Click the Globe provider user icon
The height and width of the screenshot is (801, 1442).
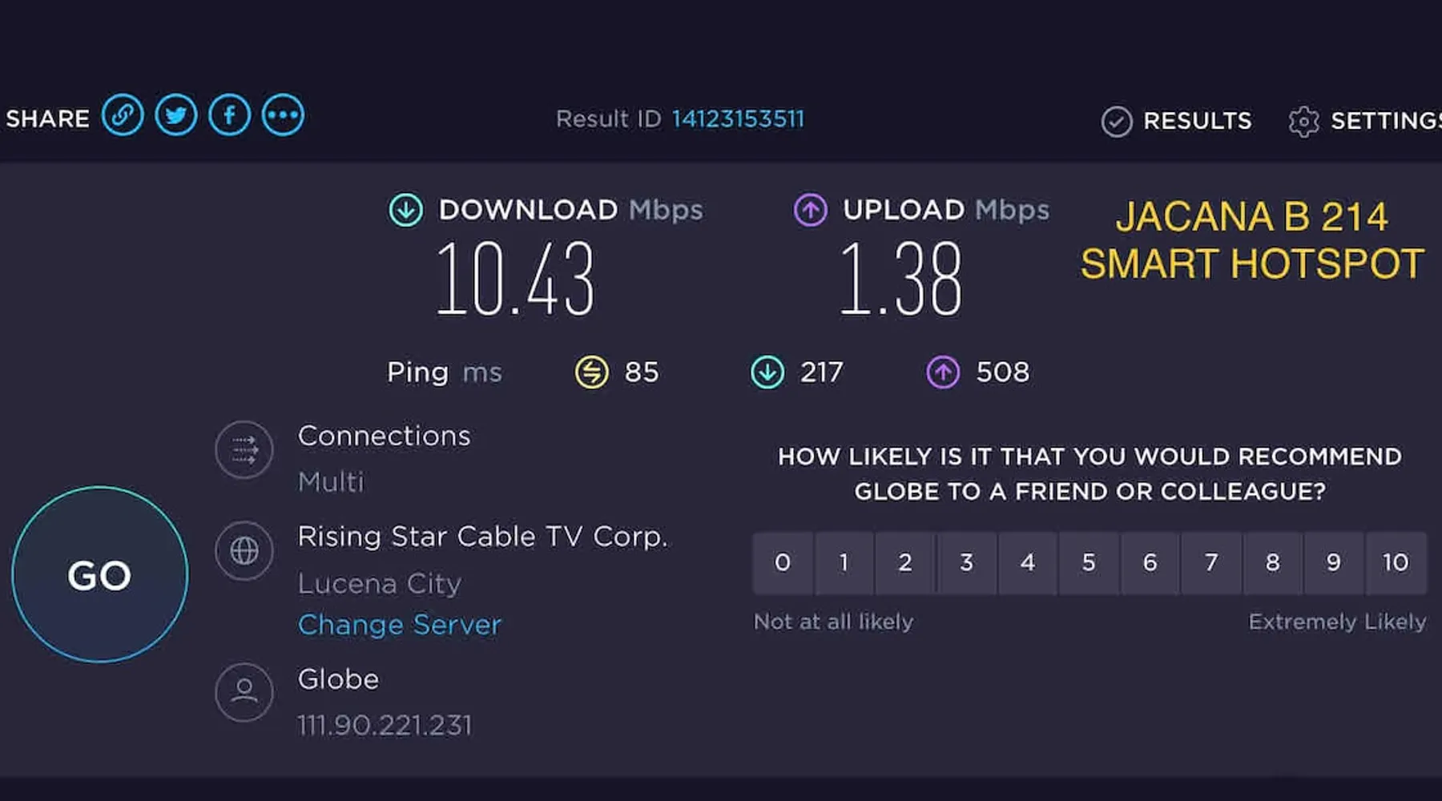pos(244,692)
